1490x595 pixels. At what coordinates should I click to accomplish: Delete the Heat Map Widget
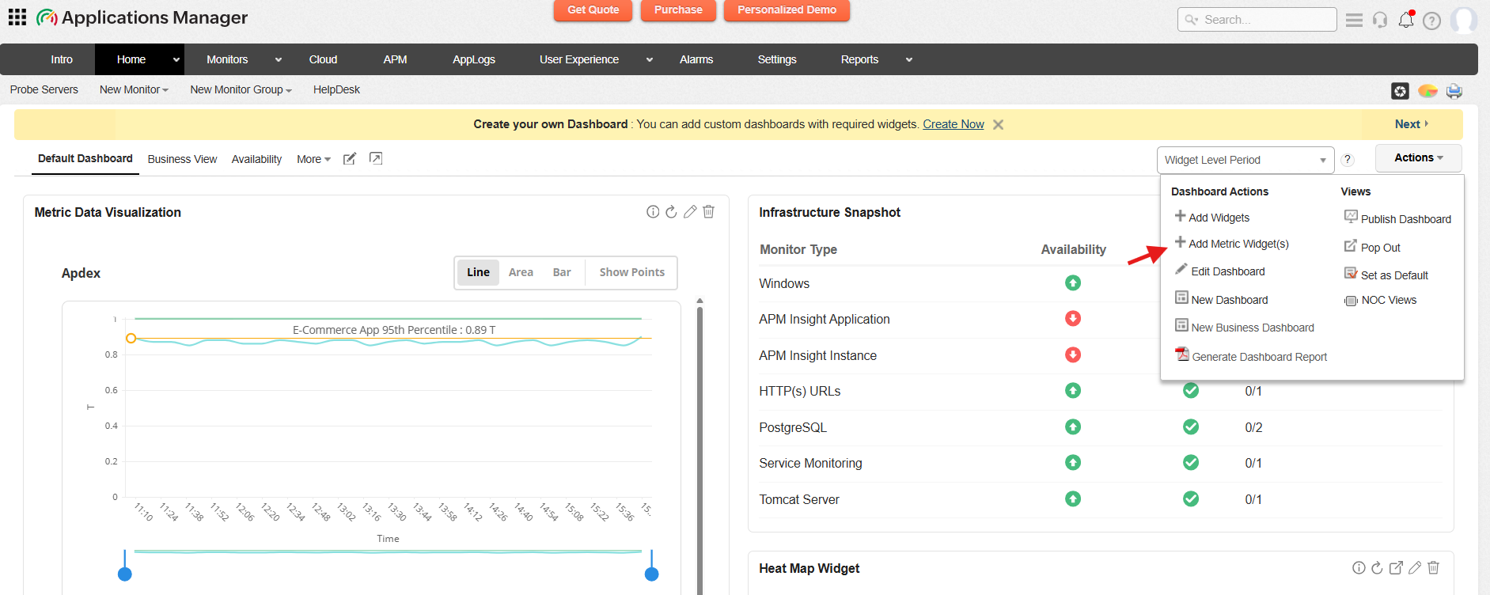(x=1434, y=567)
